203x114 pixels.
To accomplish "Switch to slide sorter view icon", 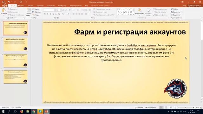I will point(166,108).
